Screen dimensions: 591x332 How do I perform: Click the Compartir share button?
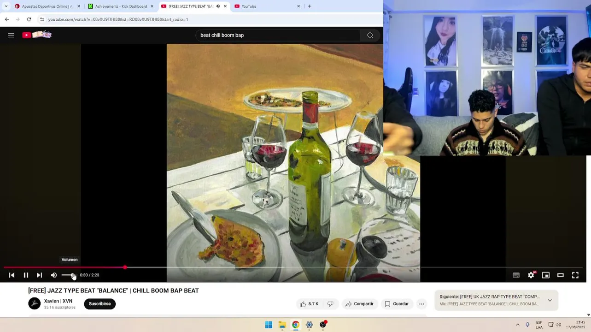pos(359,304)
